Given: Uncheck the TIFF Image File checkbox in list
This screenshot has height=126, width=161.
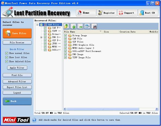Looking at the screenshot, I should point(65,58).
